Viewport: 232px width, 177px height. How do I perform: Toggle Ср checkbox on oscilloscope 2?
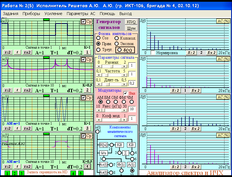pyautogui.click(x=84, y=60)
